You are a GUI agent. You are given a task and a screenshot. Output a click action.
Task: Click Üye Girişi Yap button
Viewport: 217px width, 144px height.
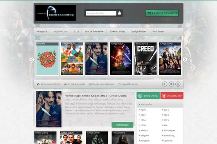(172, 96)
